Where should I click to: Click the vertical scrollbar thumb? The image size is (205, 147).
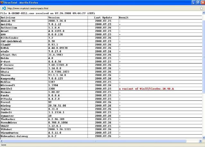204,56
